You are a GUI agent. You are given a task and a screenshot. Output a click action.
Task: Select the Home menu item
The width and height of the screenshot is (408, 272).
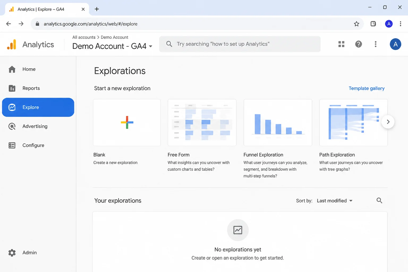pyautogui.click(x=38, y=69)
